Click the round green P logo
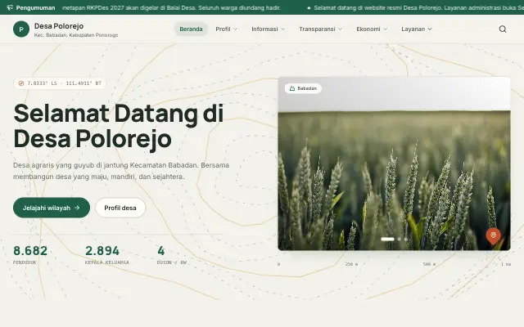Viewport: 524px width, 327px height. click(x=21, y=29)
